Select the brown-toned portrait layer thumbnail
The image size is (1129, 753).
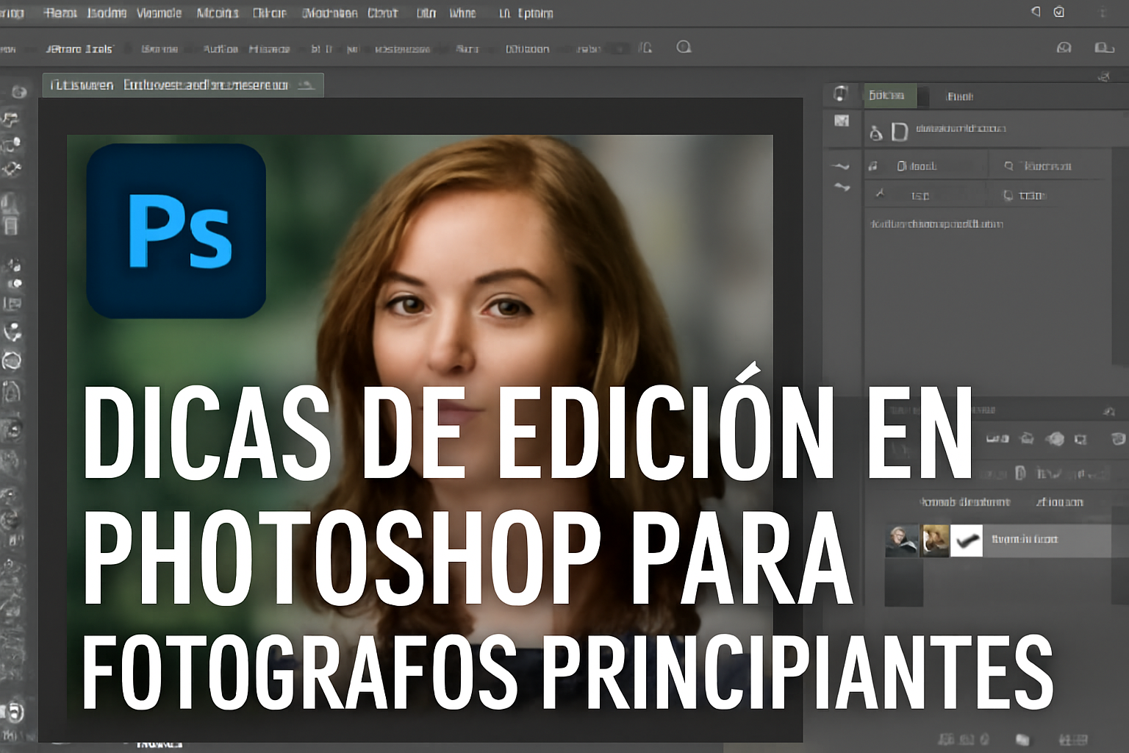coord(935,540)
